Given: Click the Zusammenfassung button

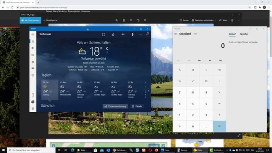Looking at the screenshot, I should click(115, 106).
